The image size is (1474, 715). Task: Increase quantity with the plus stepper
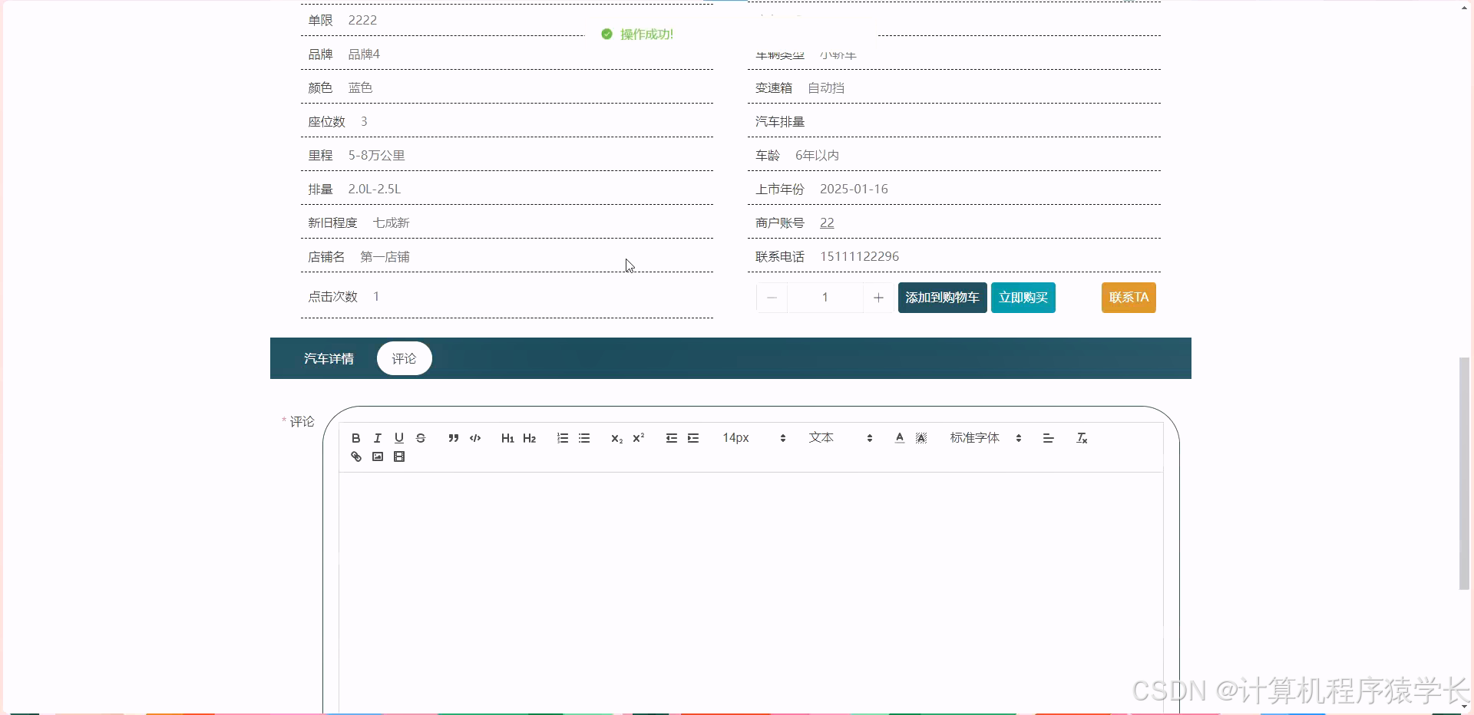point(877,298)
